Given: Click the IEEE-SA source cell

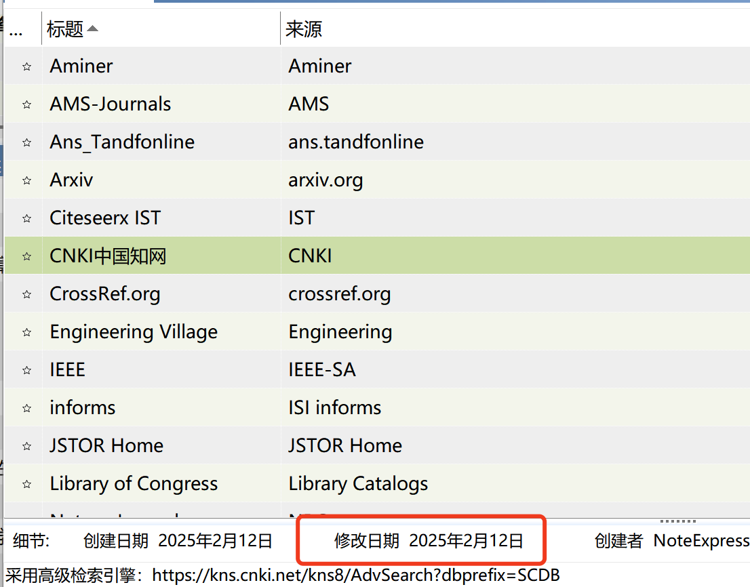Looking at the screenshot, I should click(x=515, y=369).
